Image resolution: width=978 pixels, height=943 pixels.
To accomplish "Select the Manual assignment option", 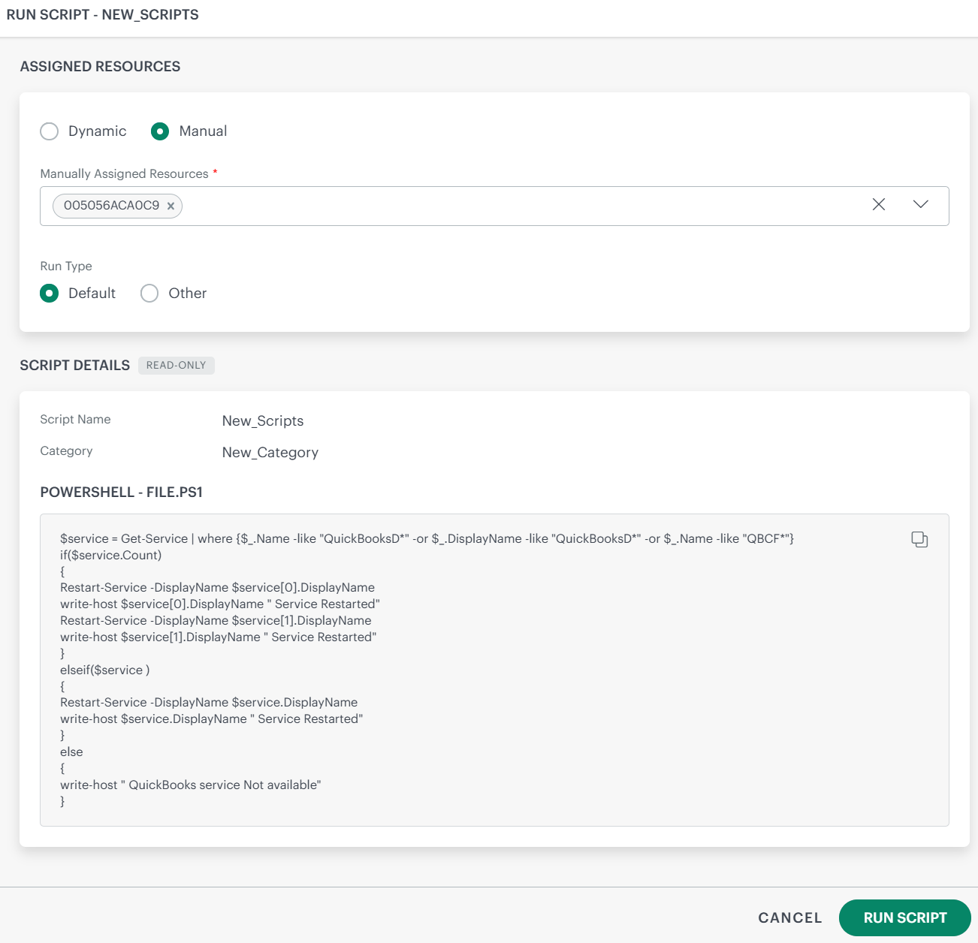I will coord(160,131).
